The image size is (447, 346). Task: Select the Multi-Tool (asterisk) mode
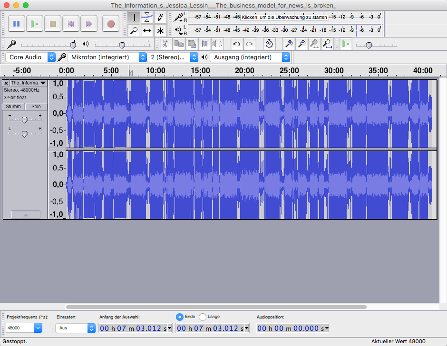[x=160, y=30]
